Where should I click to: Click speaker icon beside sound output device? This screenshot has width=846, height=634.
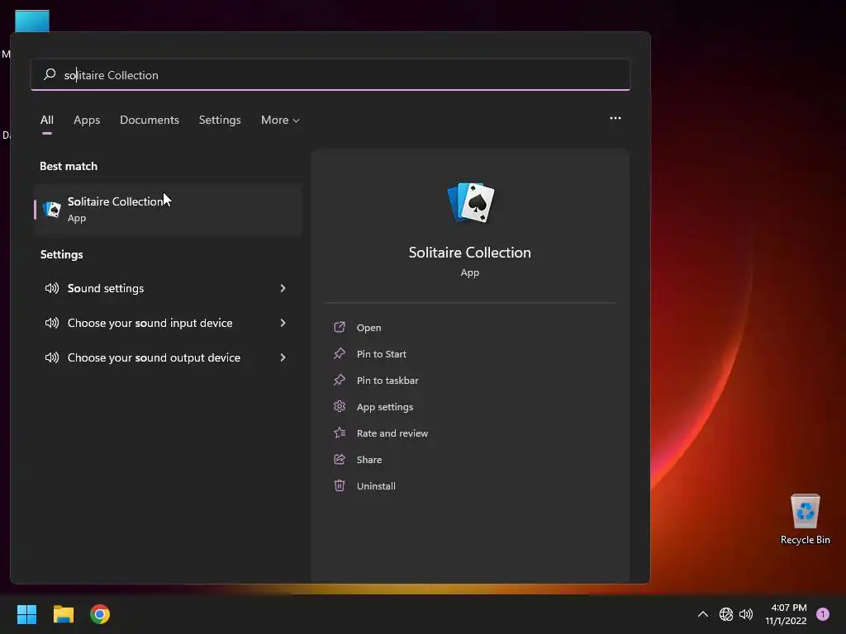point(52,357)
